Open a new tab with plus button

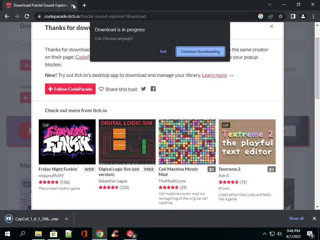click(84, 5)
